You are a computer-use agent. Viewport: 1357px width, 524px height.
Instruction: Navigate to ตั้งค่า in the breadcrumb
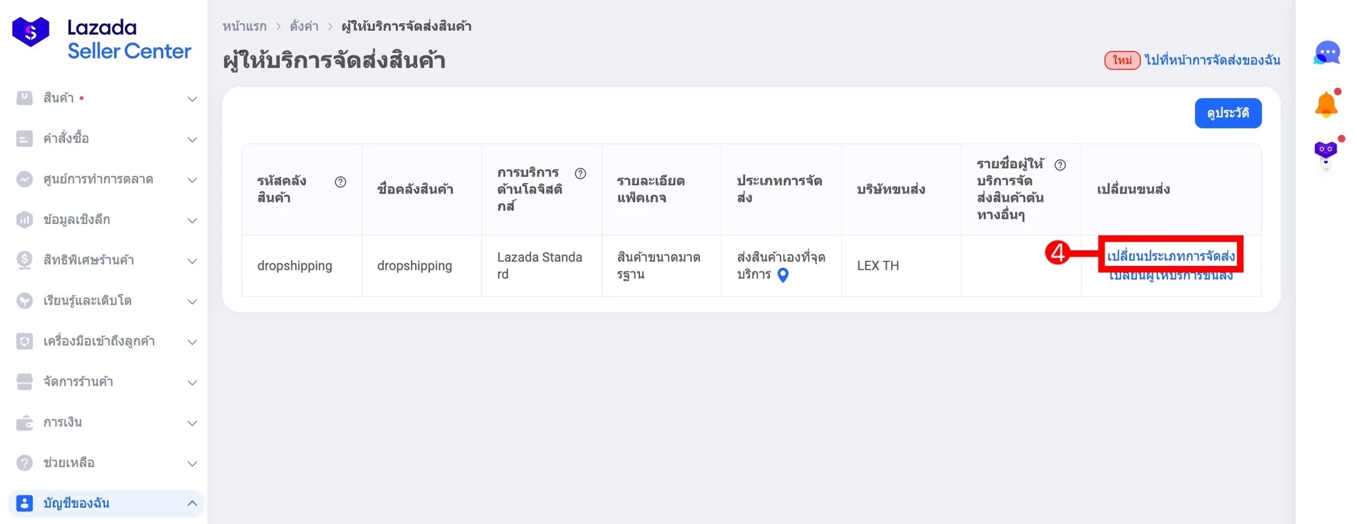303,26
